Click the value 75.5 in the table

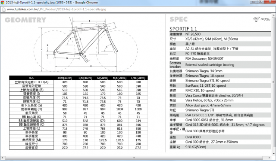coord(65,97)
